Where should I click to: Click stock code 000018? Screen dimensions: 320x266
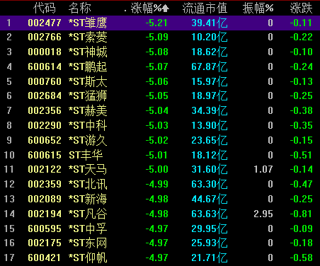(45, 52)
